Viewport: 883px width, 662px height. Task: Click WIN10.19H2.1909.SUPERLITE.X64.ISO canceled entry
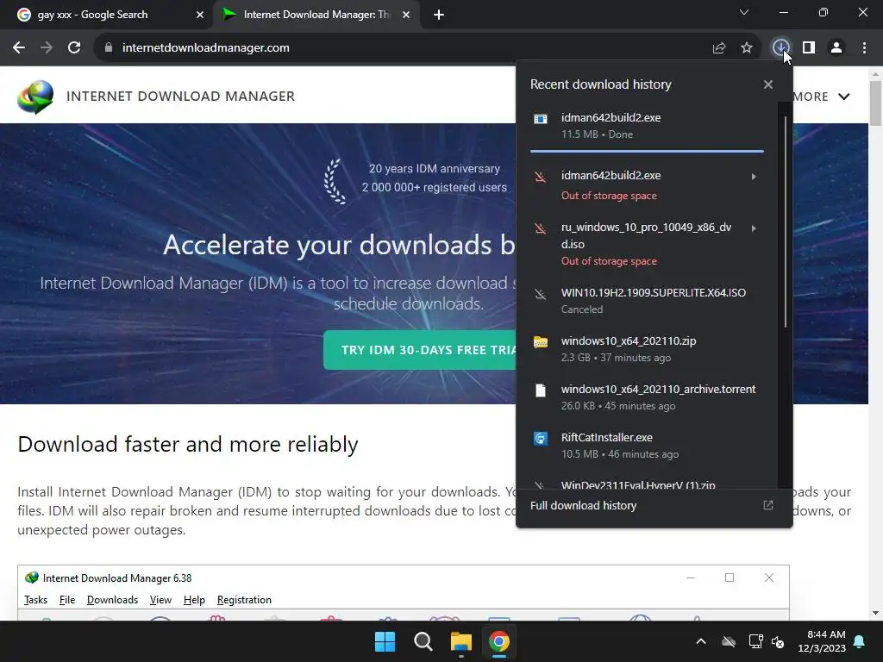(x=647, y=301)
